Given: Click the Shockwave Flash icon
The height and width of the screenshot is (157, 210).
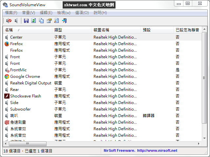Looking at the screenshot, I should point(7,96).
